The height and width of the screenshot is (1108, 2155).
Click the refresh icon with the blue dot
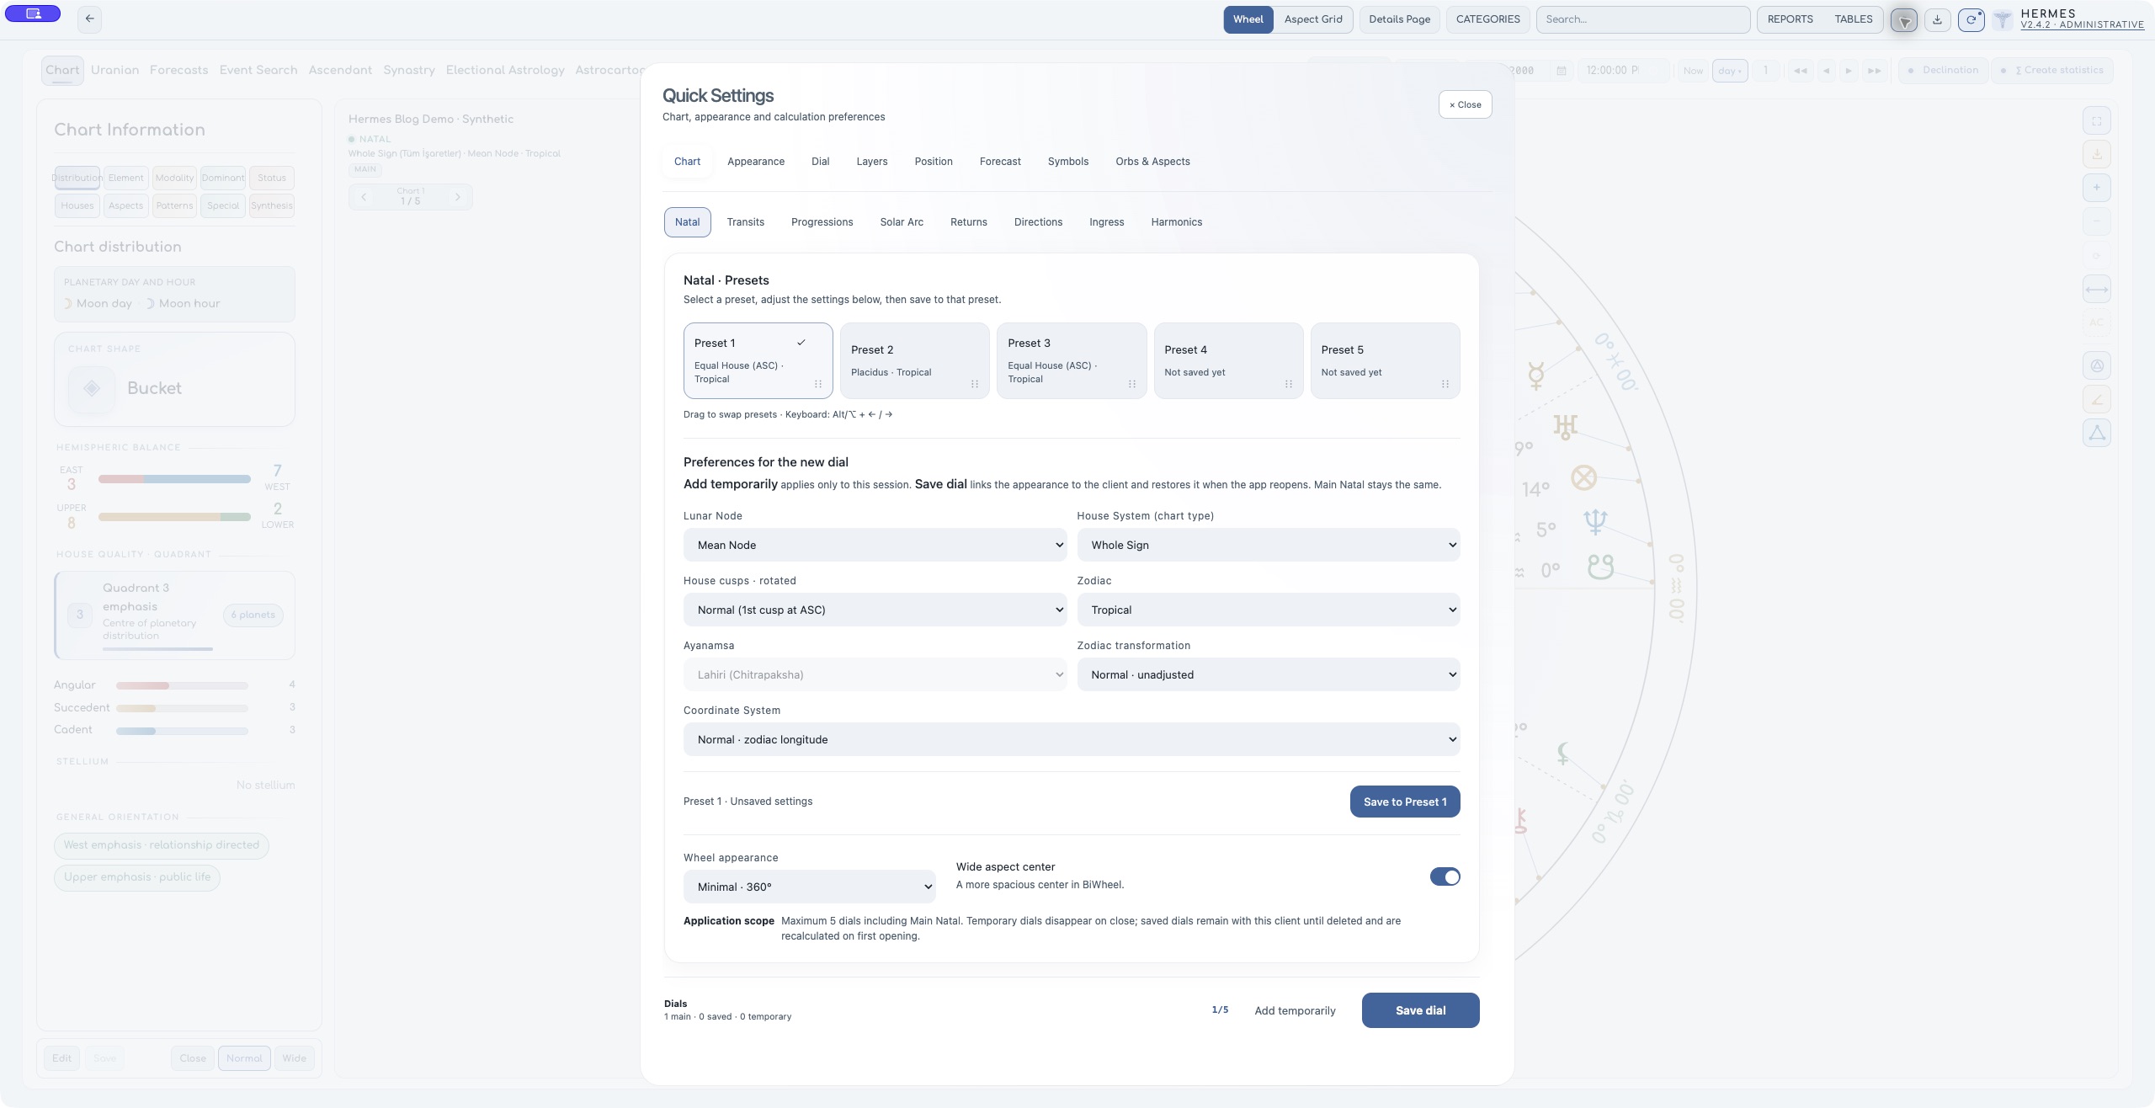tap(1971, 19)
